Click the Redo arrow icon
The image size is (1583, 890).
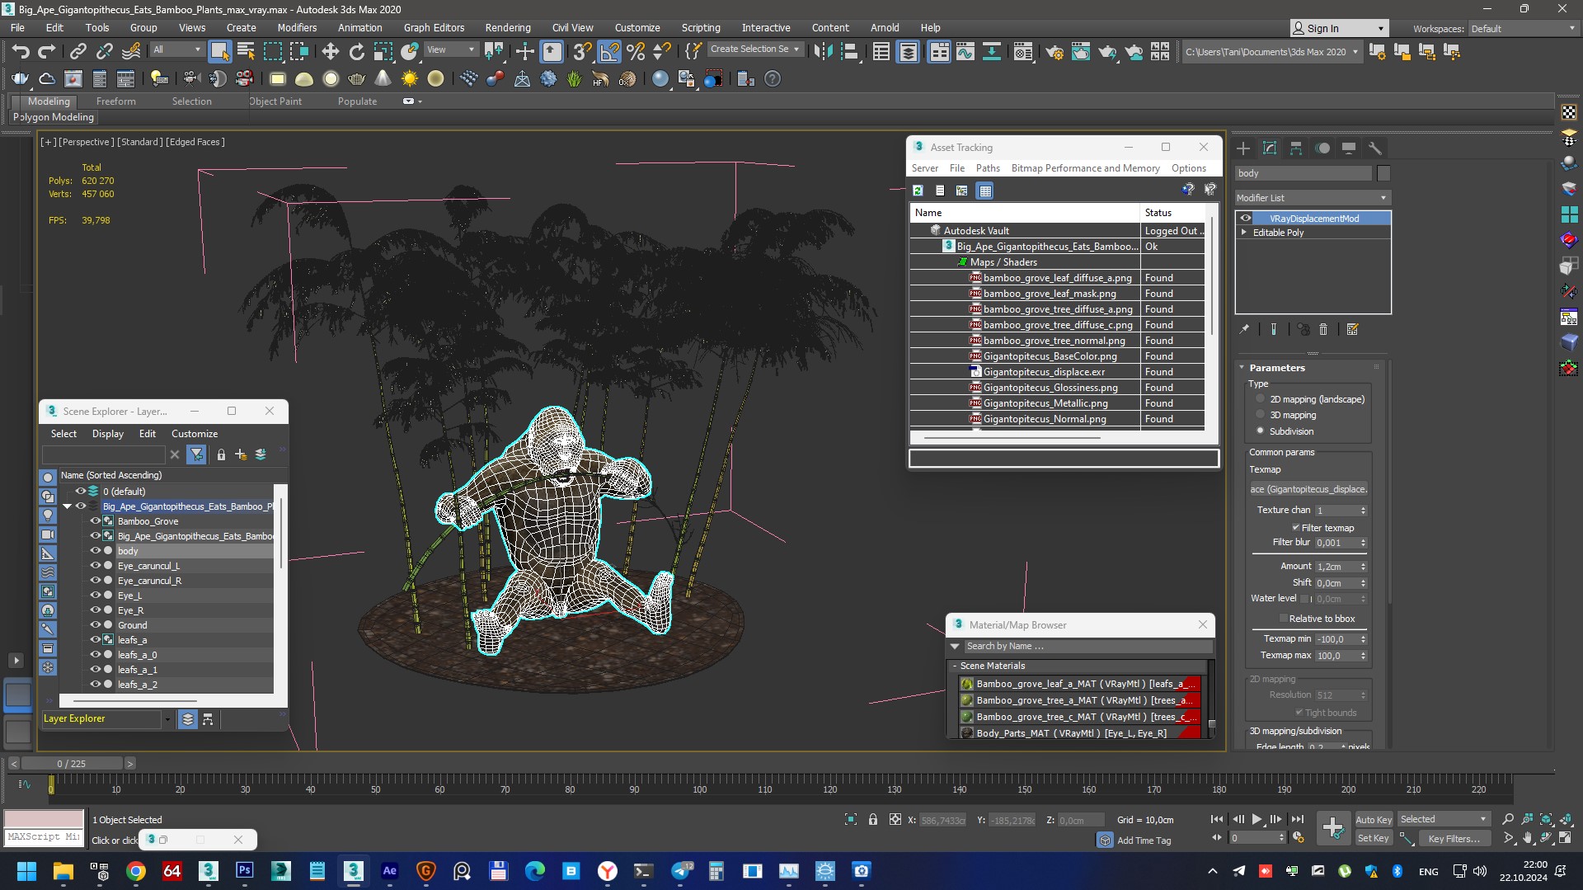[x=46, y=51]
